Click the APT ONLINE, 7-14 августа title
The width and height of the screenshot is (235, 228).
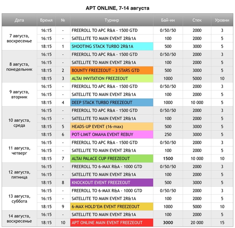pos(117,8)
